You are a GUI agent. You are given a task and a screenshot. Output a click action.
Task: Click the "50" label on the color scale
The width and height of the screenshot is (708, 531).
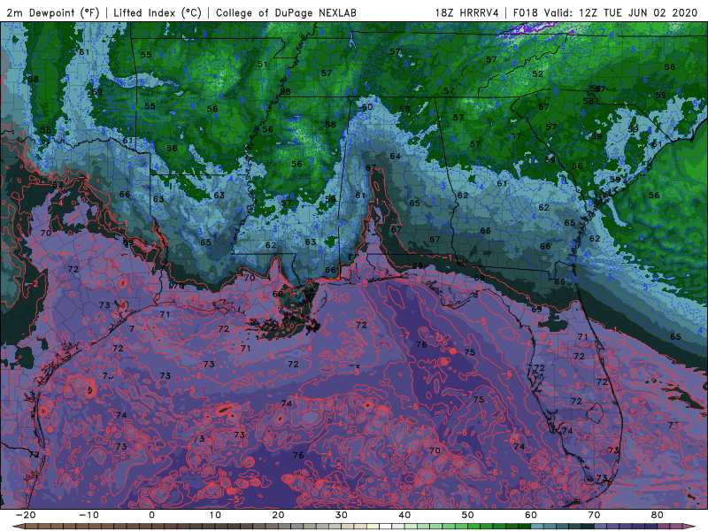[468, 515]
